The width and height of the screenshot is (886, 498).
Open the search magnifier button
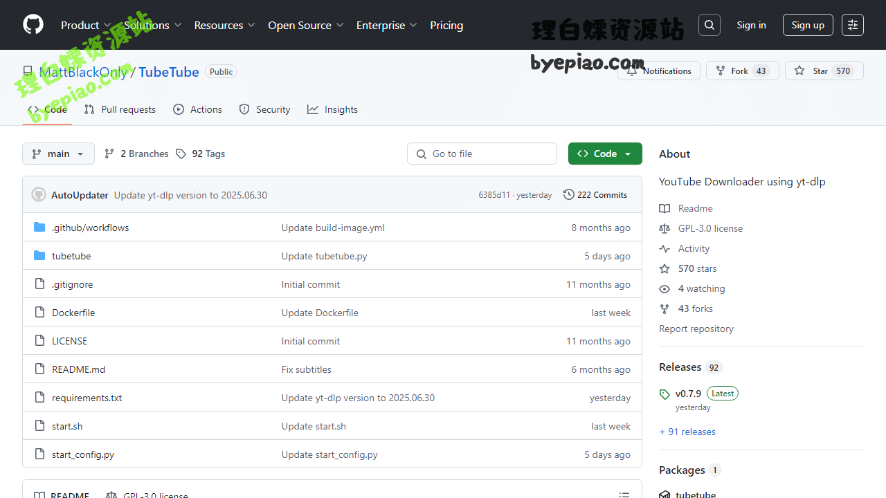click(x=709, y=25)
